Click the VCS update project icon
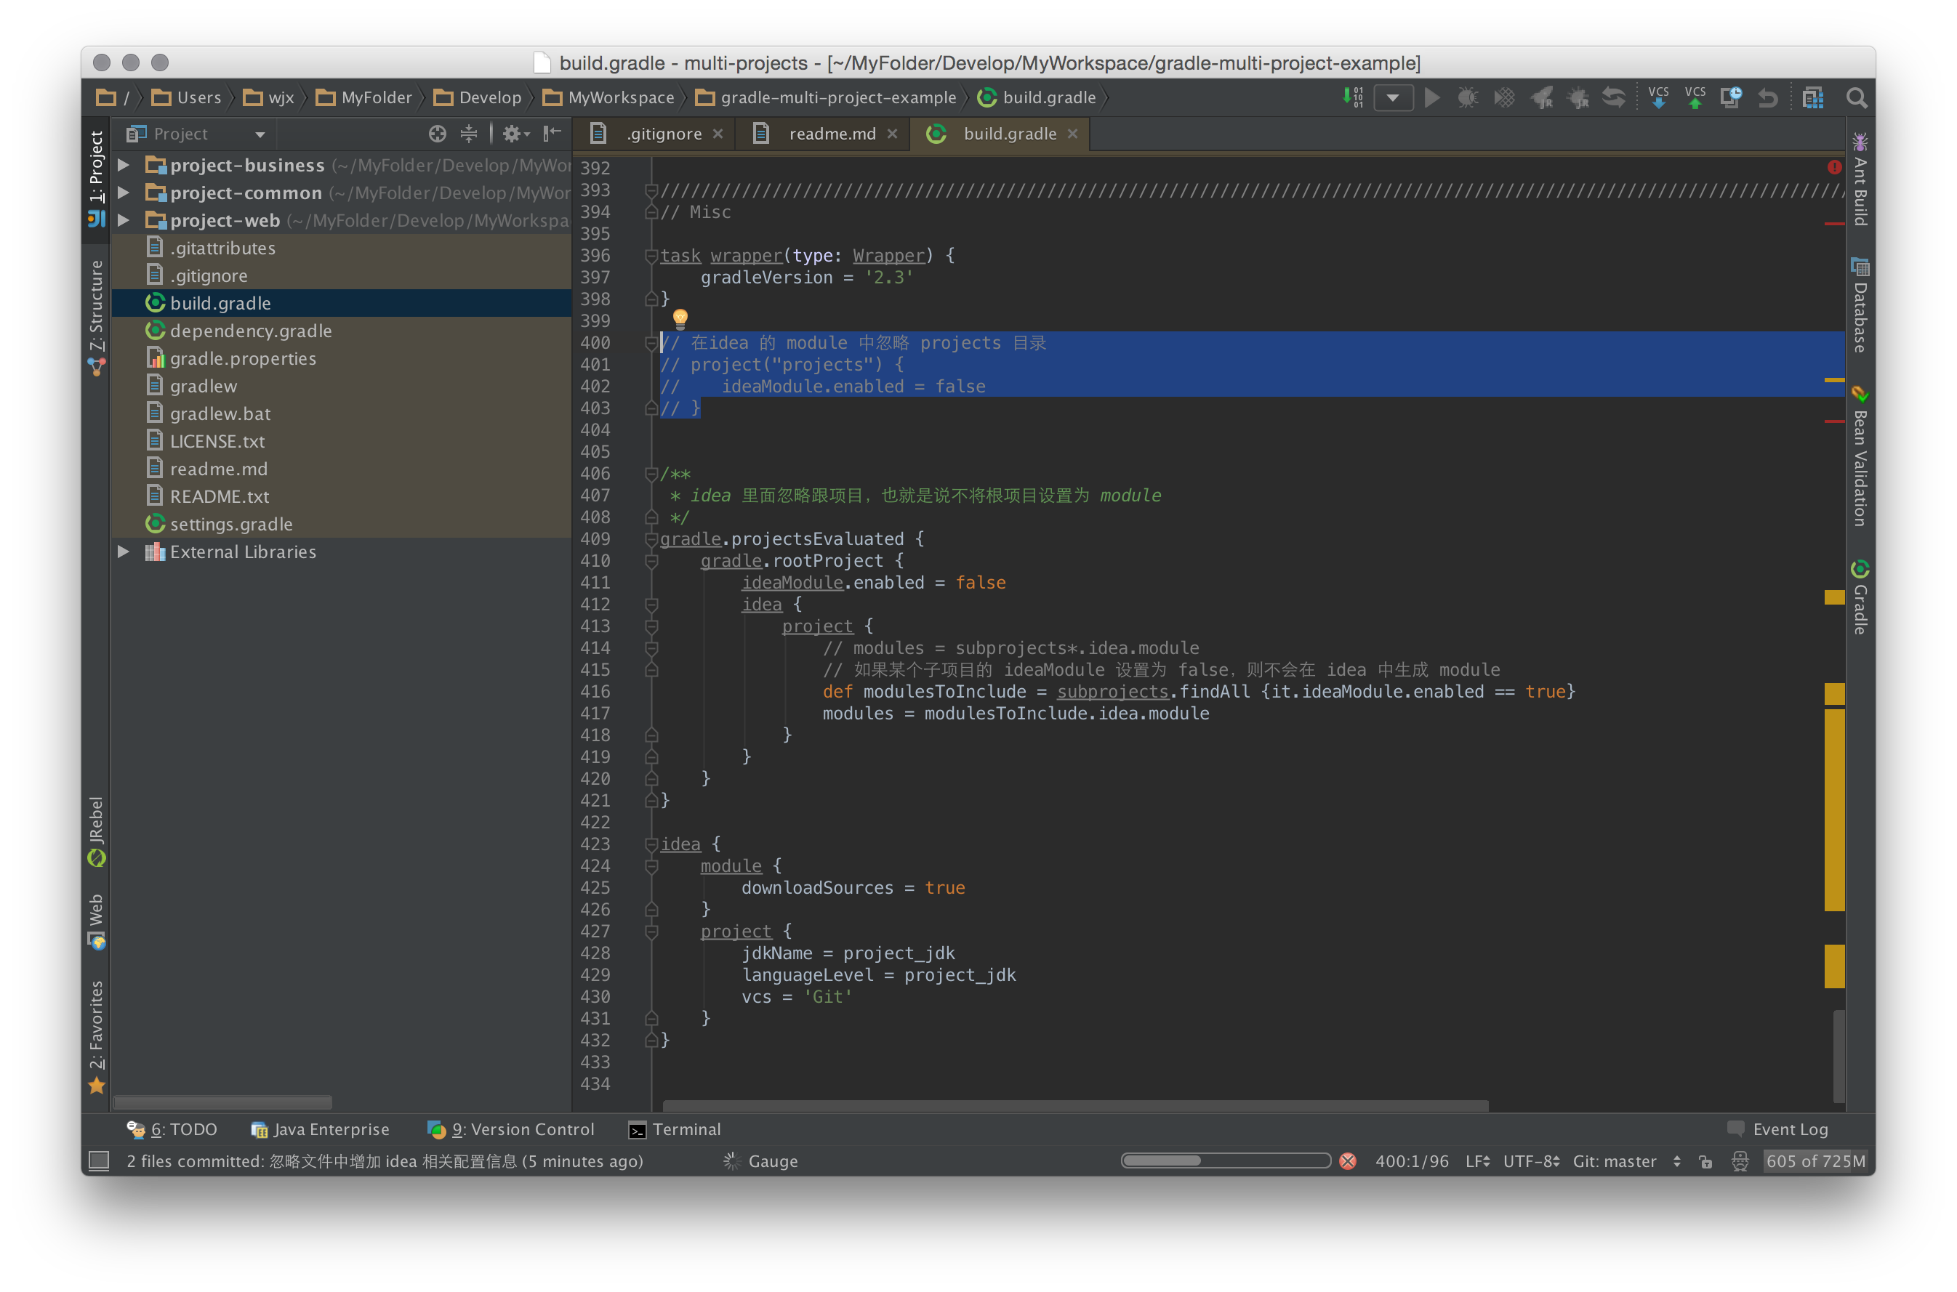This screenshot has height=1292, width=1957. (x=1657, y=97)
